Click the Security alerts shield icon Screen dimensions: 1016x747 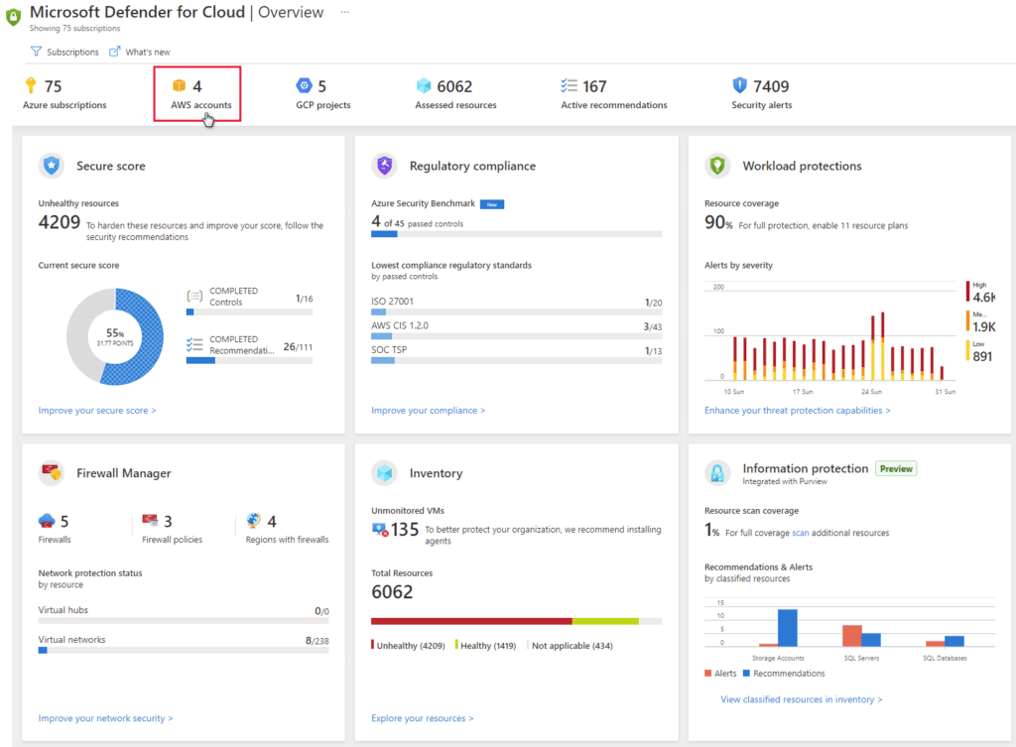tap(740, 85)
